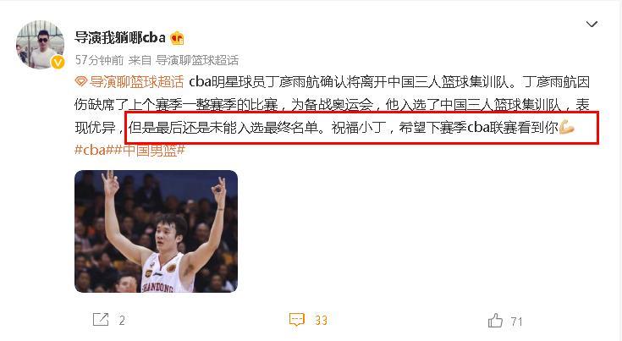Open the 导演我躺哪cba username link

click(x=120, y=38)
